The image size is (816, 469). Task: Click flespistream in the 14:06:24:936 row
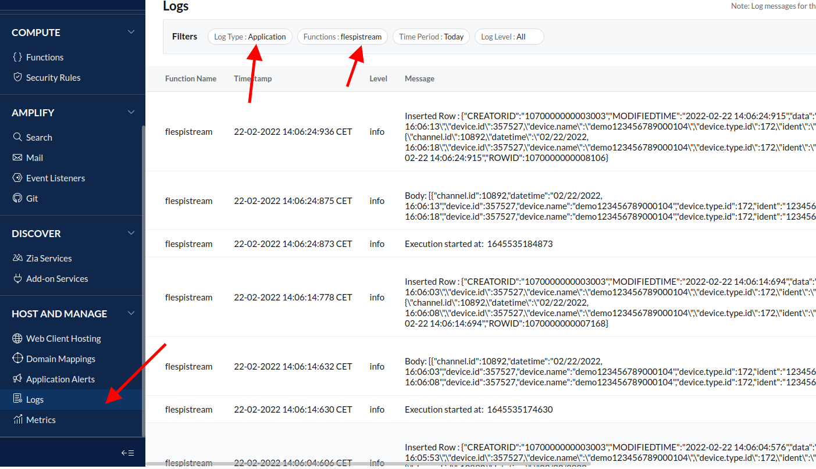(x=189, y=131)
